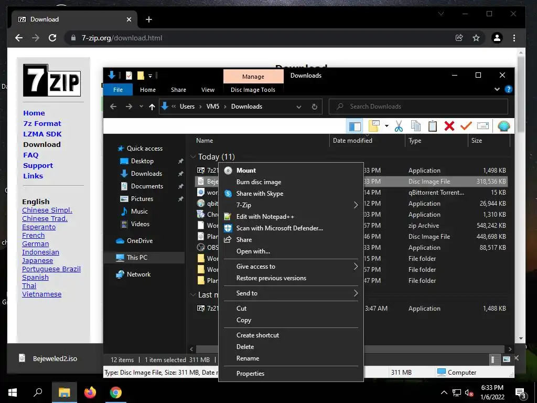The width and height of the screenshot is (537, 403).
Task: Open Bejeweled2.iso in the download bar
Action: 48,358
